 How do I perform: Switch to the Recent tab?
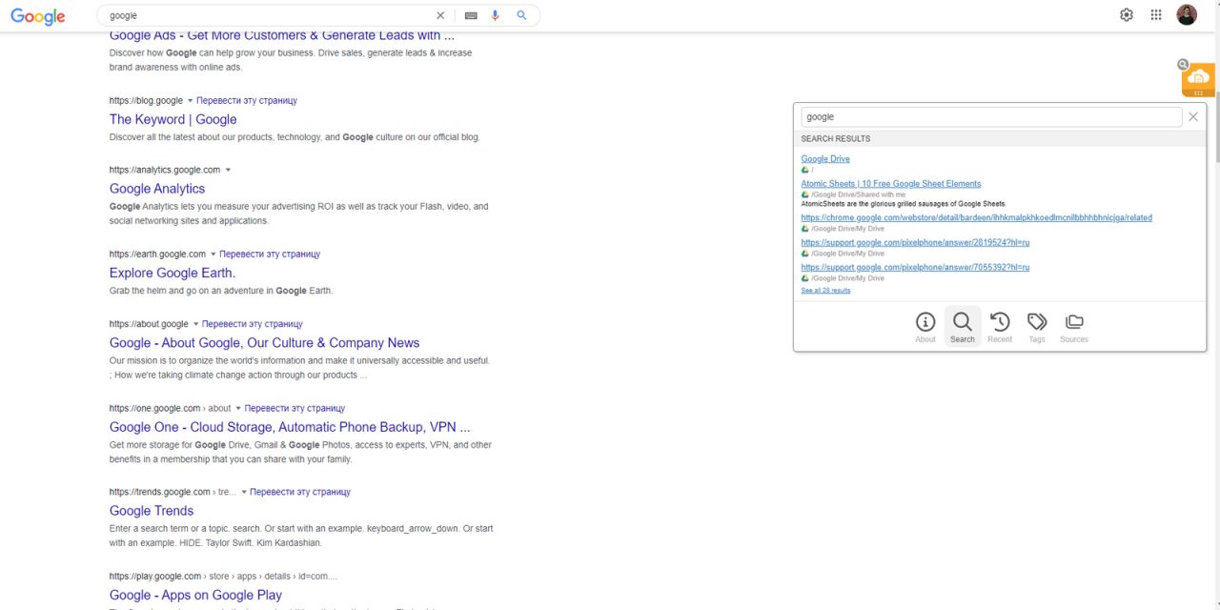pos(1000,326)
